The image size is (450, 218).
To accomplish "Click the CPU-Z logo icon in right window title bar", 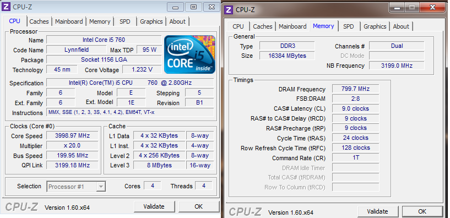I will click(229, 10).
